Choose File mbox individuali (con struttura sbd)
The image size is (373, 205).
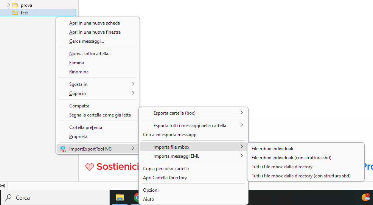pos(306,158)
